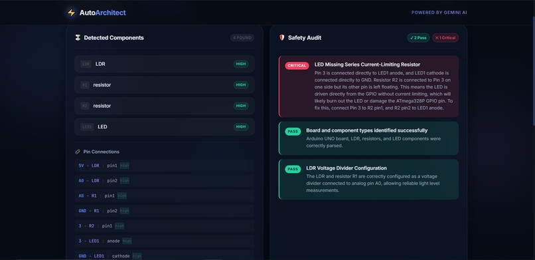Click the LDR Voltage Divider Configuration title
Image resolution: width=535 pixels, height=260 pixels.
346,168
